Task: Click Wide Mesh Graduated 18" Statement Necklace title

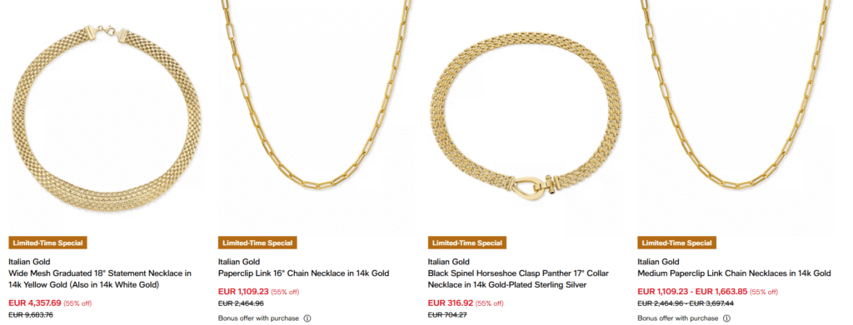Action: [100, 279]
